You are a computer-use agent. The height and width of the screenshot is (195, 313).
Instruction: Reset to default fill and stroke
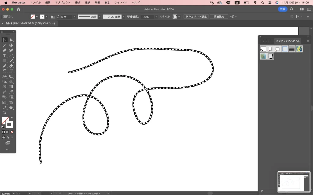point(3,127)
